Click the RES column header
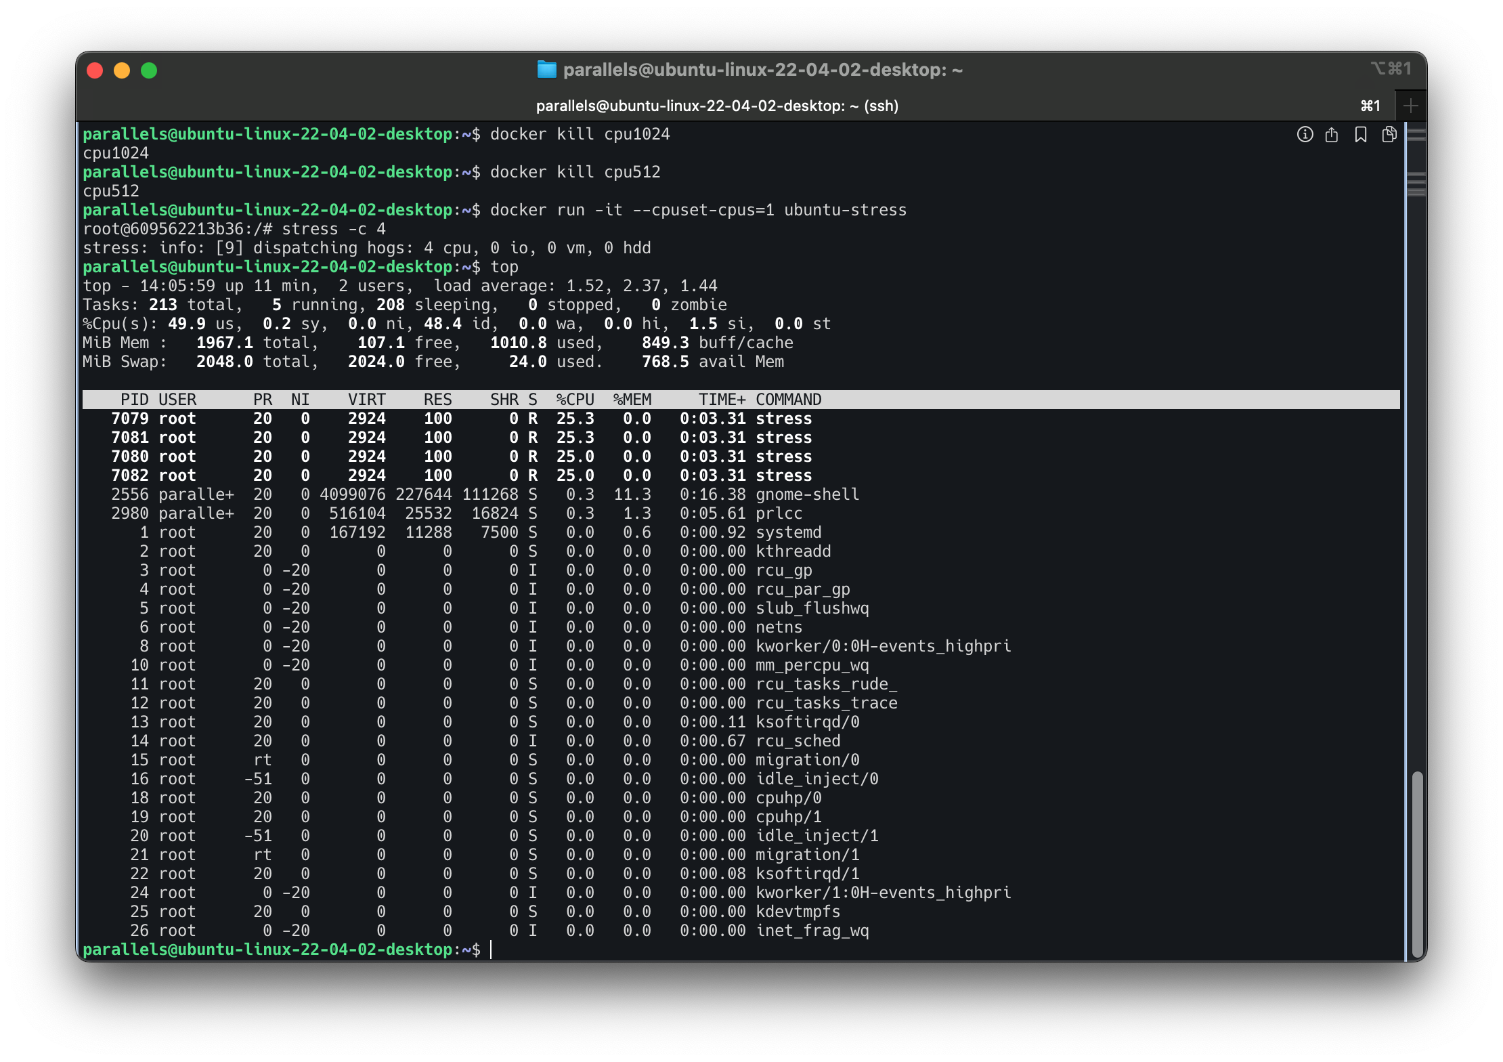 (437, 400)
